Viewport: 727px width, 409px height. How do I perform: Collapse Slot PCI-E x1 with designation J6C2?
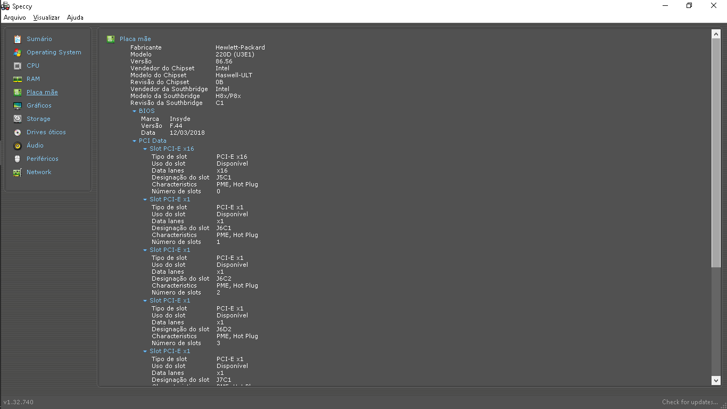[x=145, y=250]
